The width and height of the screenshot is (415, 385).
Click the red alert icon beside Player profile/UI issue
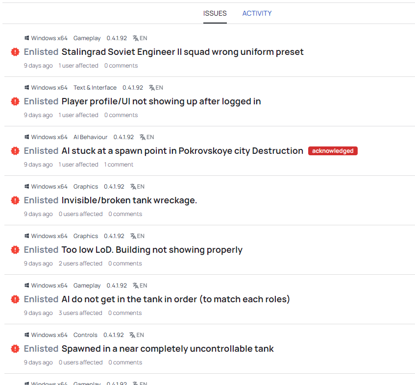pos(15,101)
